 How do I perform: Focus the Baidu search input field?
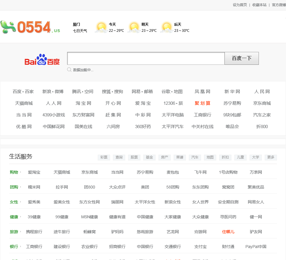click(x=146, y=58)
